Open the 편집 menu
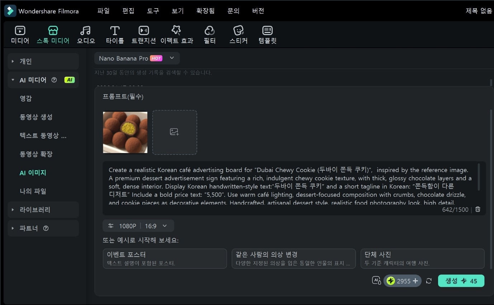The width and height of the screenshot is (494, 305). (x=128, y=11)
